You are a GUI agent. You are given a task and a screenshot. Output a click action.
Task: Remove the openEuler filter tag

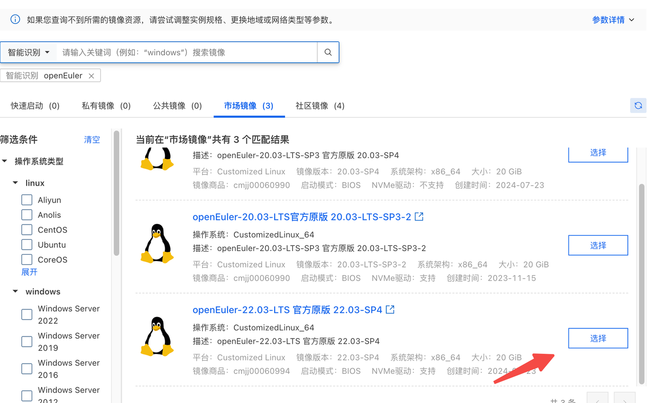(x=91, y=76)
